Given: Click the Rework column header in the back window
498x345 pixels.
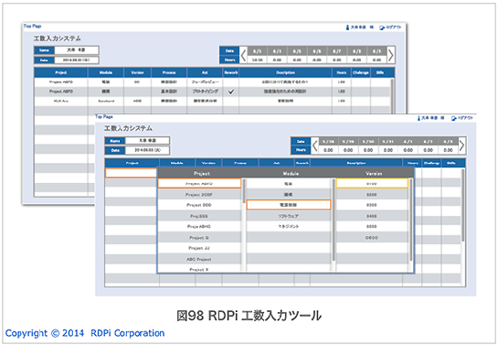Looking at the screenshot, I should coord(231,72).
